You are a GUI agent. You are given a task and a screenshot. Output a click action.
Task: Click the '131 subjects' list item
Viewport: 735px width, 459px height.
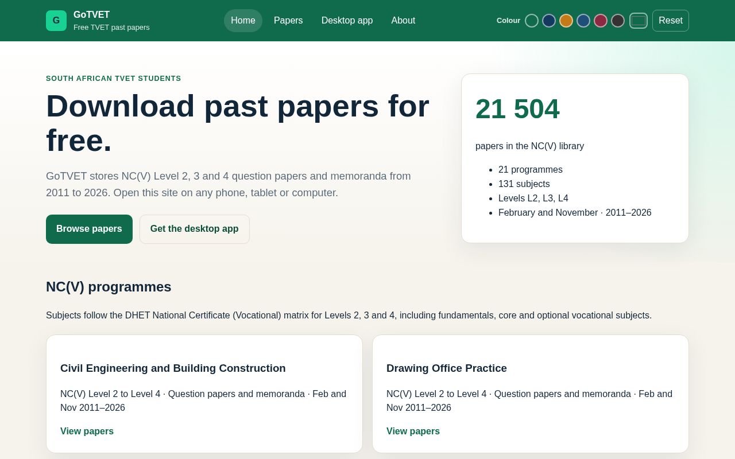pos(524,184)
